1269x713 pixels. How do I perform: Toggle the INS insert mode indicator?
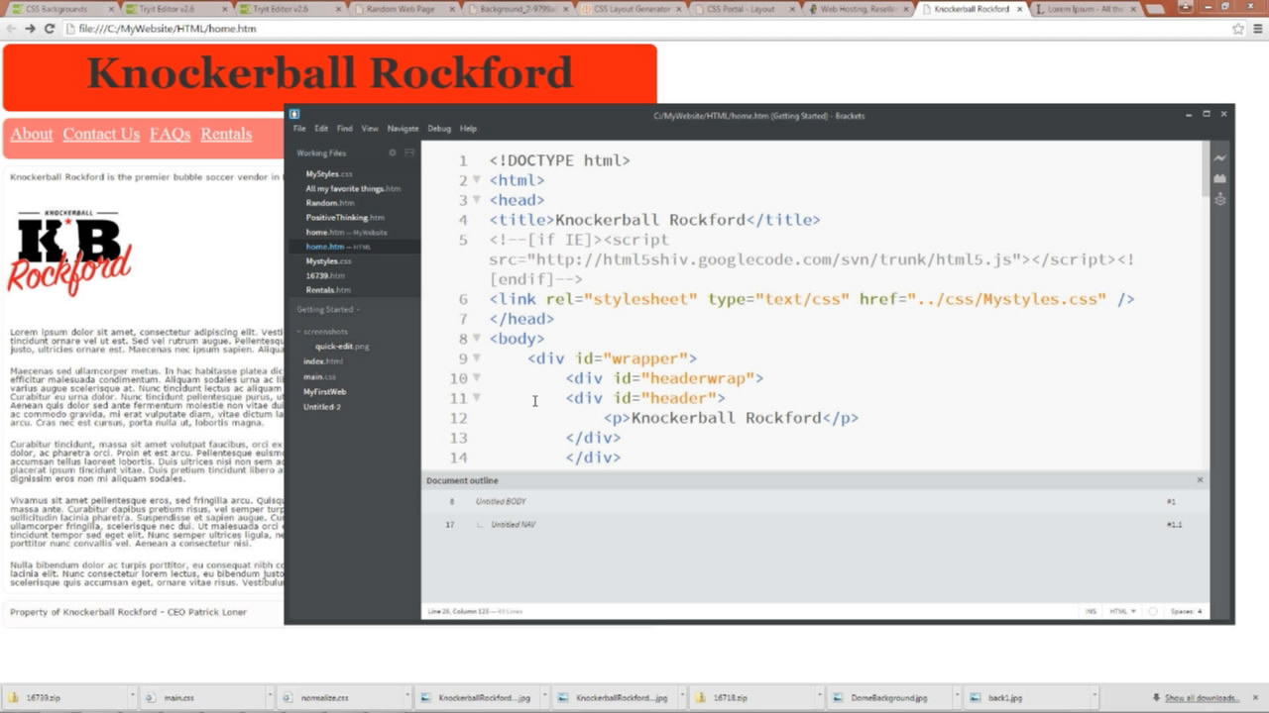[x=1092, y=612]
